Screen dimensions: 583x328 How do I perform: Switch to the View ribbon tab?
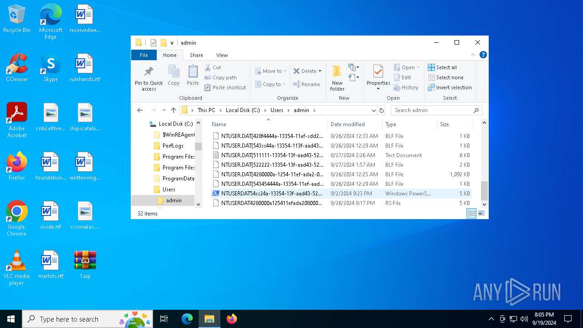pyautogui.click(x=222, y=55)
